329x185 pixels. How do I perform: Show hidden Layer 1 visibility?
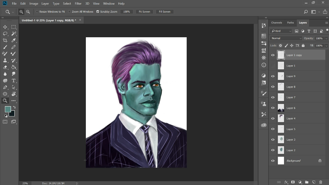click(273, 66)
